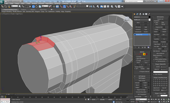The height and width of the screenshot is (103, 170).
Task: Click the Detach button
Action: 164,32
